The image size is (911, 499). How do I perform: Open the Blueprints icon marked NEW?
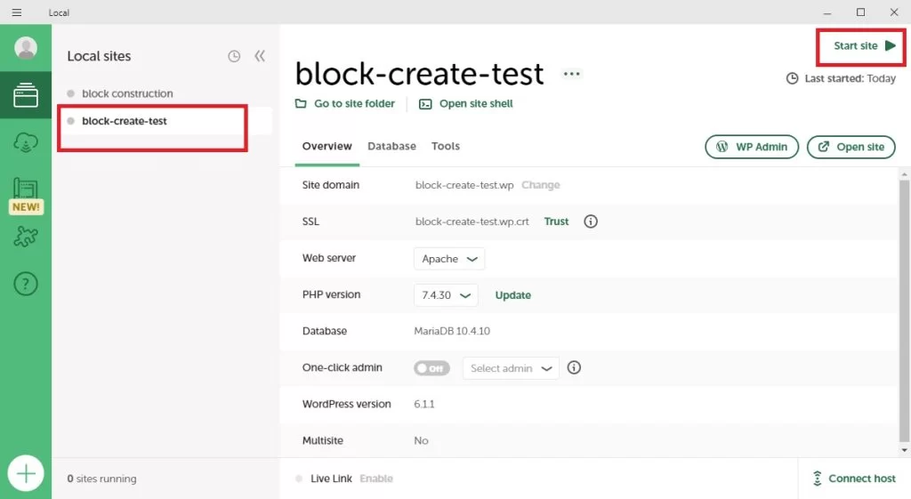click(x=26, y=196)
